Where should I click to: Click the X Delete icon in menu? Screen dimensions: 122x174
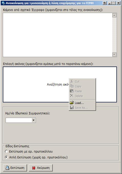click(72, 96)
